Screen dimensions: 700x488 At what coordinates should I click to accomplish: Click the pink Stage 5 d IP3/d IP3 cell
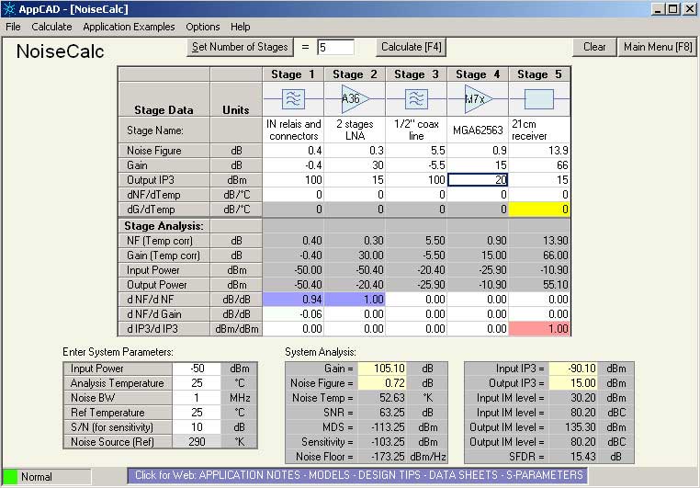click(x=539, y=329)
